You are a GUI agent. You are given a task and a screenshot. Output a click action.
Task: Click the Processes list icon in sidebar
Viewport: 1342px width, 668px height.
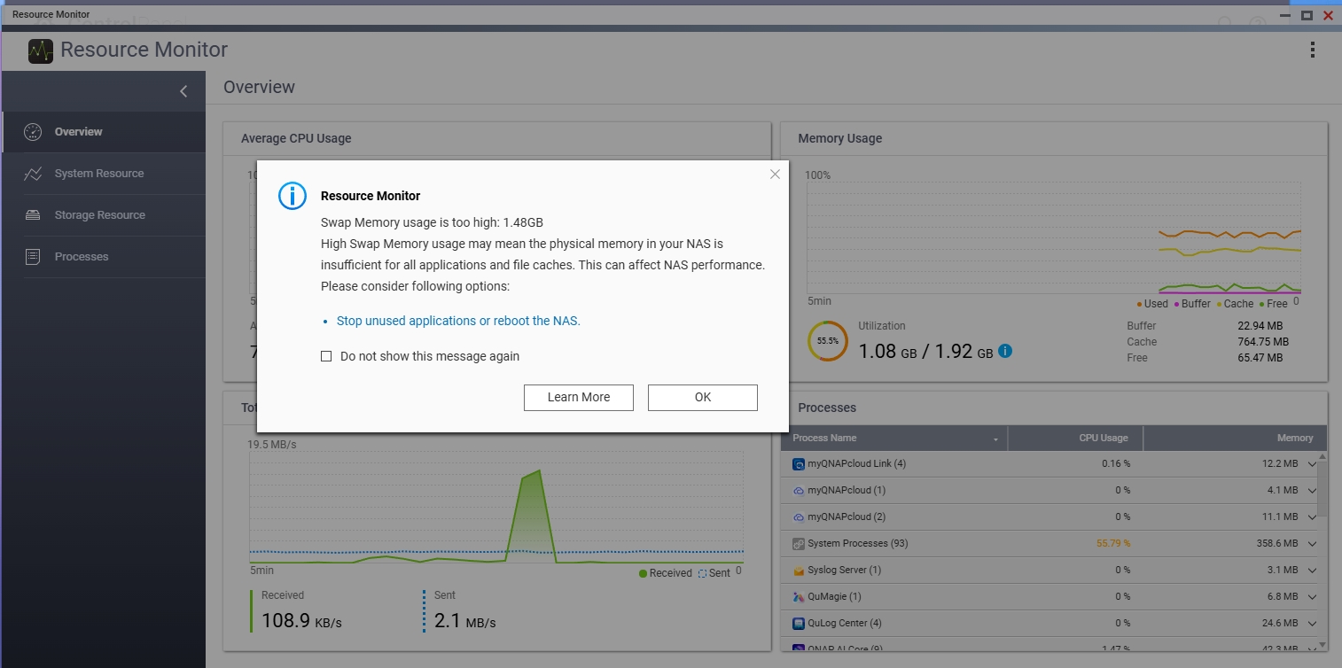pyautogui.click(x=33, y=257)
